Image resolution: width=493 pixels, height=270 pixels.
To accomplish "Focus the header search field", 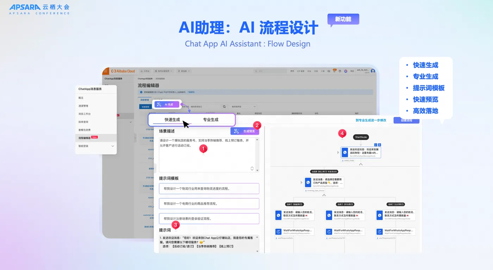I will pos(270,71).
